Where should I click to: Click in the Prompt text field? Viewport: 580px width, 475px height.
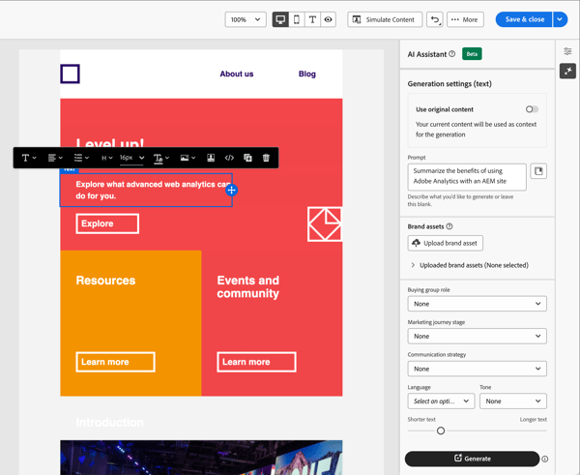(x=467, y=177)
